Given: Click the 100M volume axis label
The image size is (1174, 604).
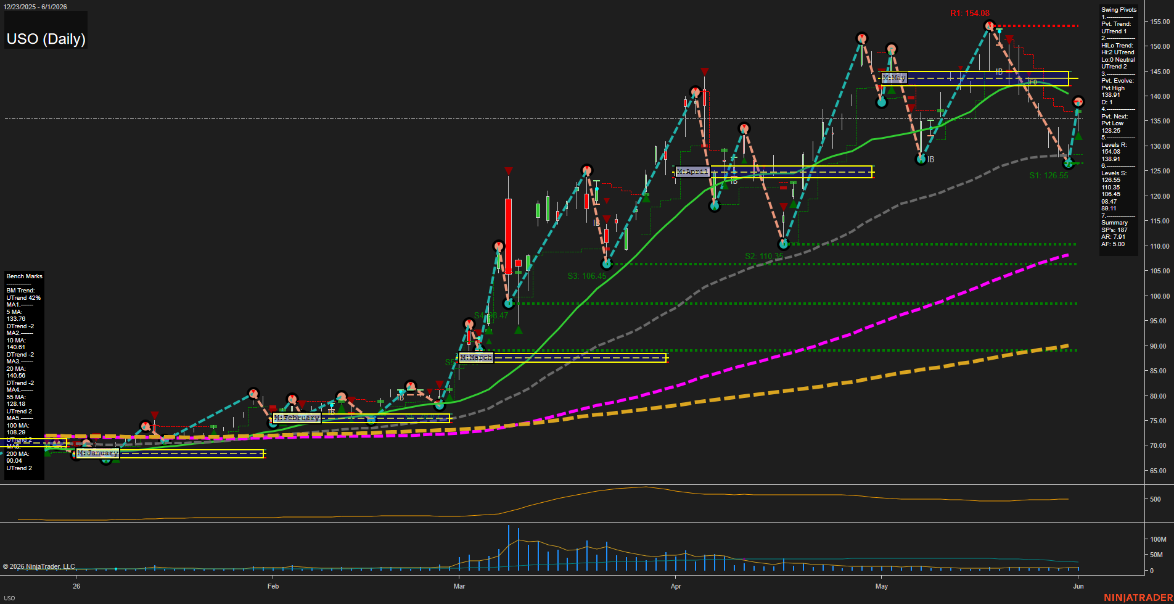Looking at the screenshot, I should (1158, 539).
